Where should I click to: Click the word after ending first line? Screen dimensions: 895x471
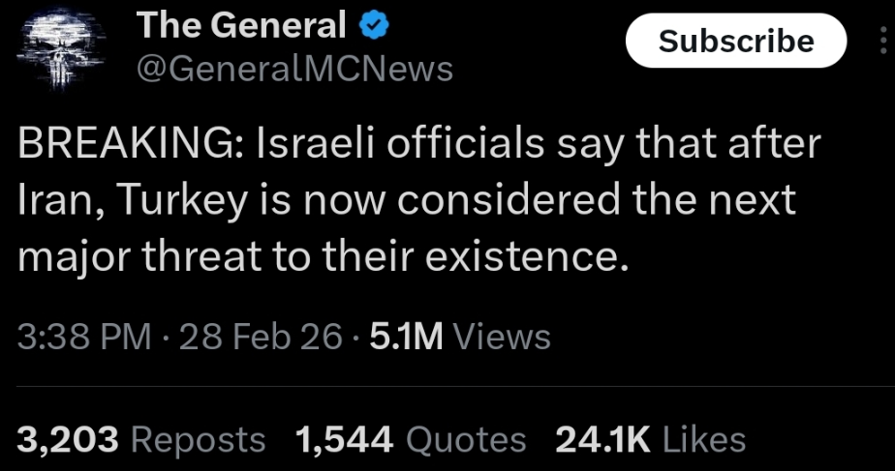(x=775, y=145)
